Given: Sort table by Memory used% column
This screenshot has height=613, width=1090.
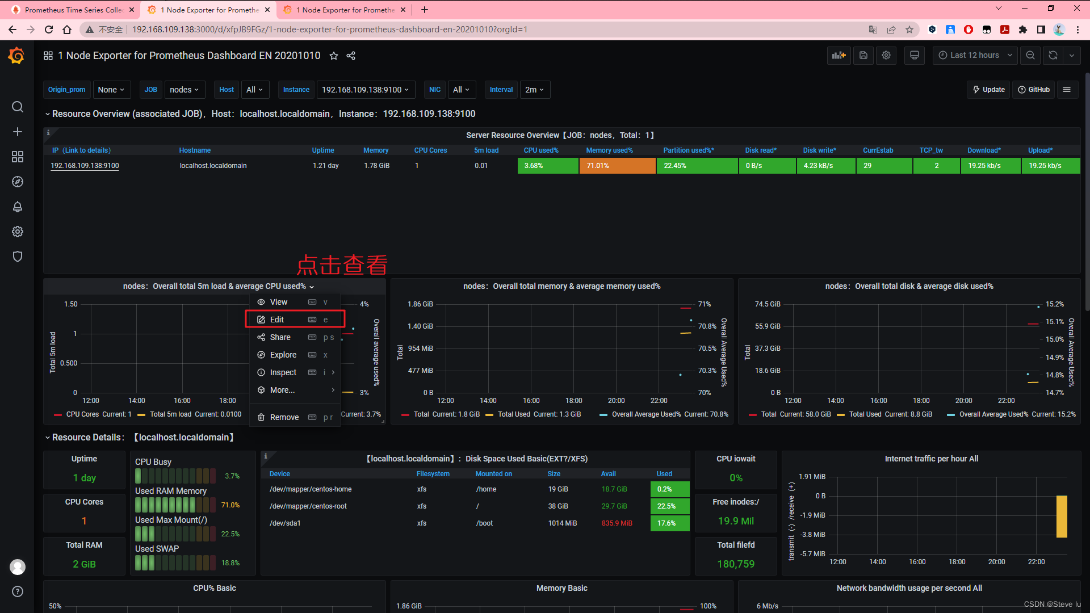Looking at the screenshot, I should point(609,150).
